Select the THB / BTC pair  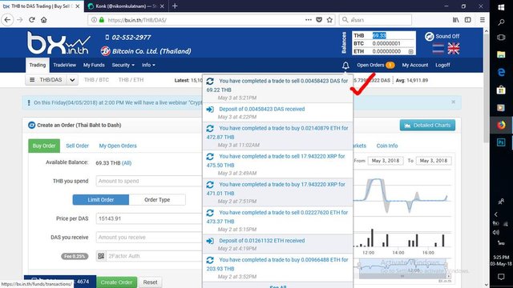(96, 80)
